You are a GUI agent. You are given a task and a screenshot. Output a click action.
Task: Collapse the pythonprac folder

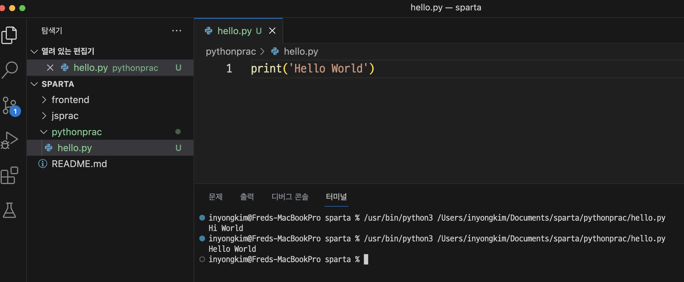tap(77, 132)
